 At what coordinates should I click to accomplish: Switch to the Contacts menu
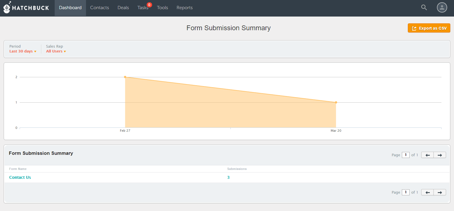pyautogui.click(x=99, y=8)
